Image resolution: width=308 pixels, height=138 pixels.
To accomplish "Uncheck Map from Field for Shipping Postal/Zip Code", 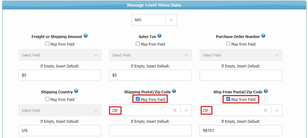I will point(138,99).
